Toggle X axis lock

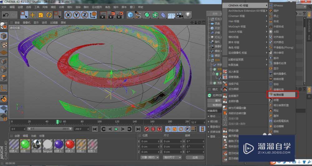(x=68, y=15)
